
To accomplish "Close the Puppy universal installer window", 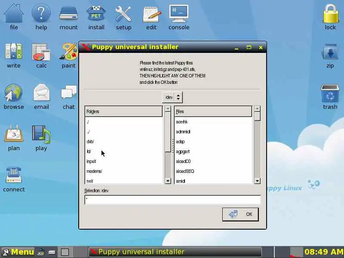I will 261,47.
